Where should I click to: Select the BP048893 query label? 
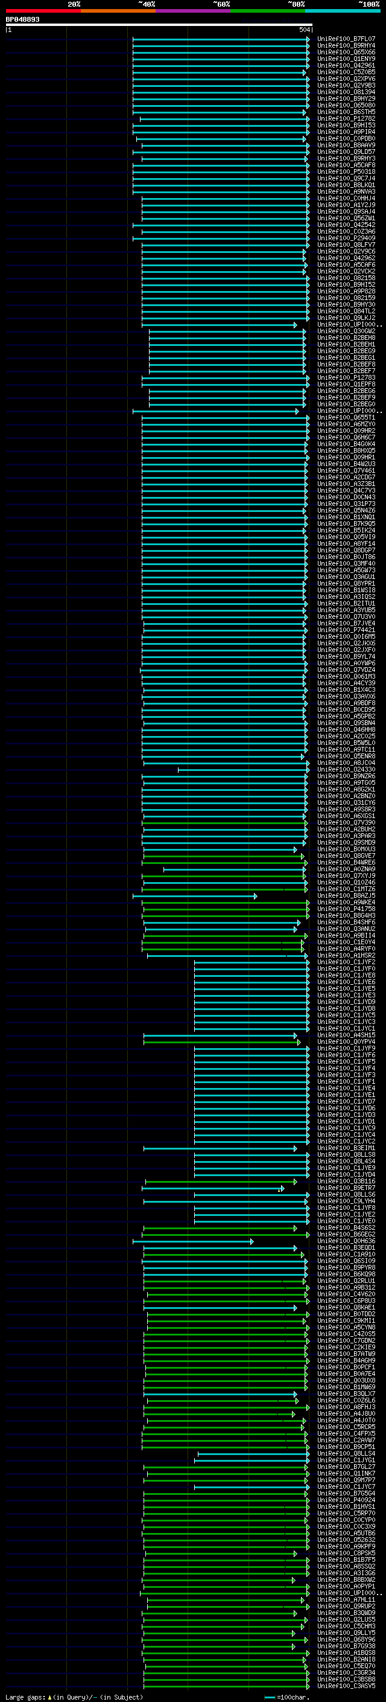[22, 19]
